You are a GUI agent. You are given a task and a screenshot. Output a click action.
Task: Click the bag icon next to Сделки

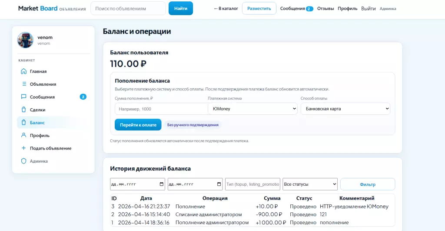(24, 110)
